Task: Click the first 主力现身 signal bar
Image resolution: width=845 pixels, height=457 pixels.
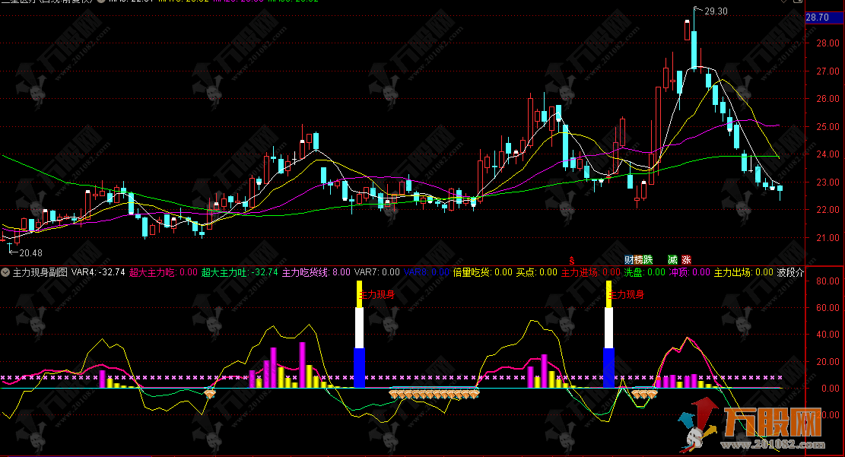Action: 360,342
